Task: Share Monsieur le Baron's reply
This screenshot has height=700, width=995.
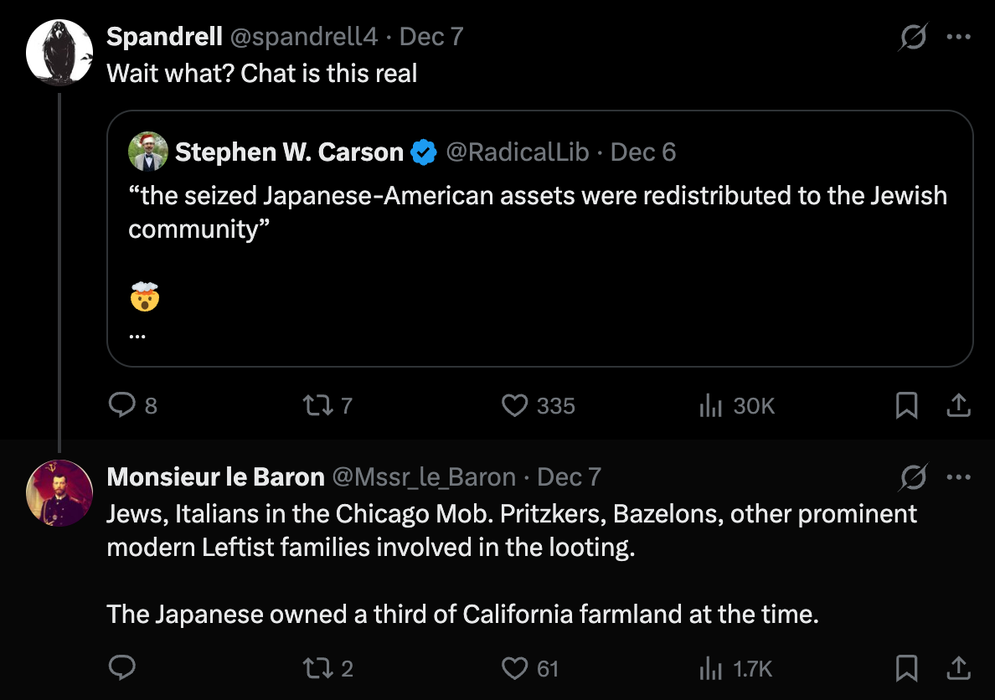Action: pos(957,668)
